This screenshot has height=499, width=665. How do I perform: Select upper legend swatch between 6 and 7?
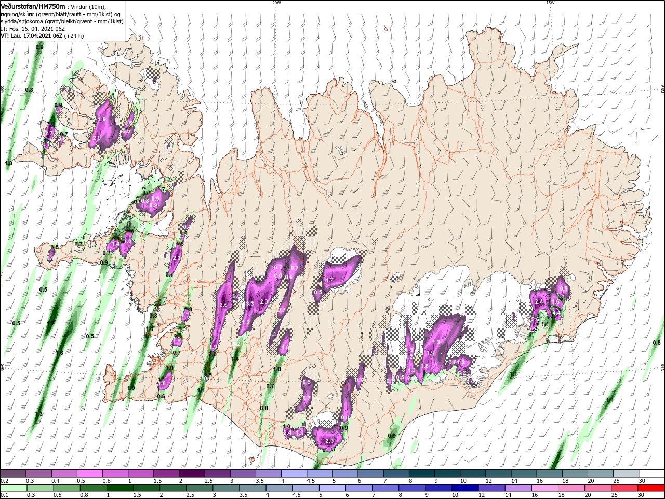click(370, 474)
